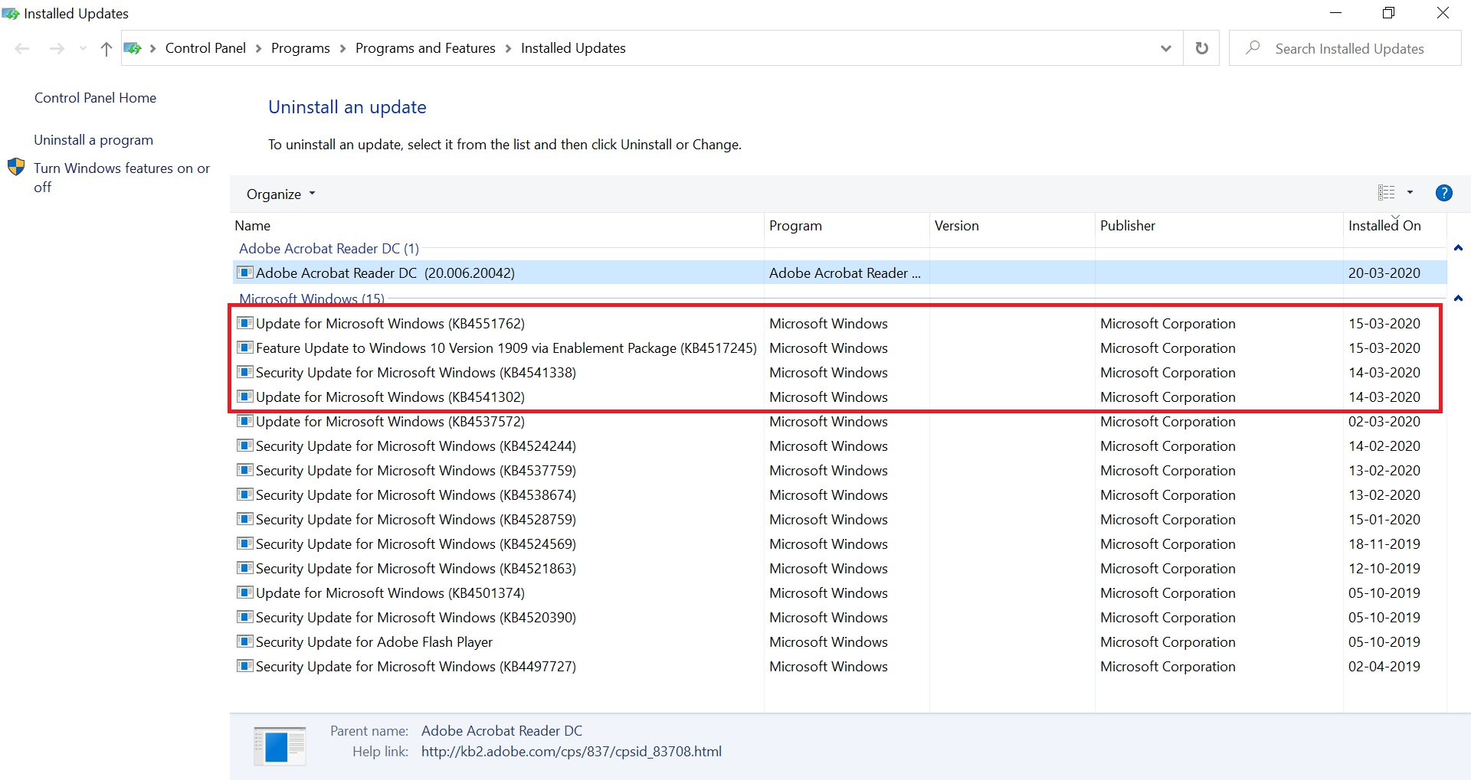Click the Control Panel icon in address bar
This screenshot has height=780, width=1471.
point(133,48)
